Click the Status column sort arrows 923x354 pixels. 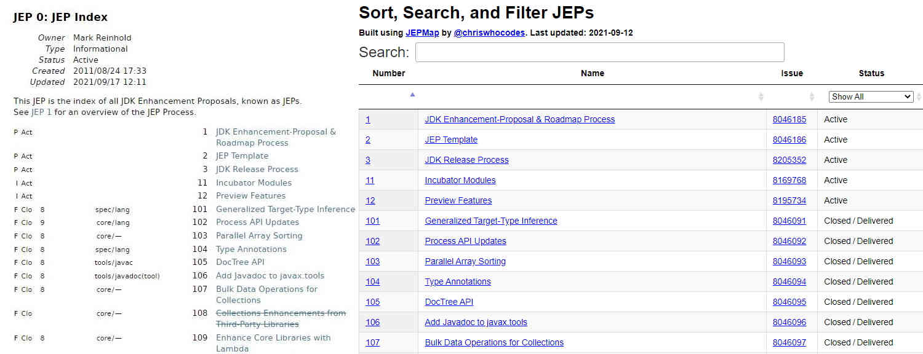[919, 96]
